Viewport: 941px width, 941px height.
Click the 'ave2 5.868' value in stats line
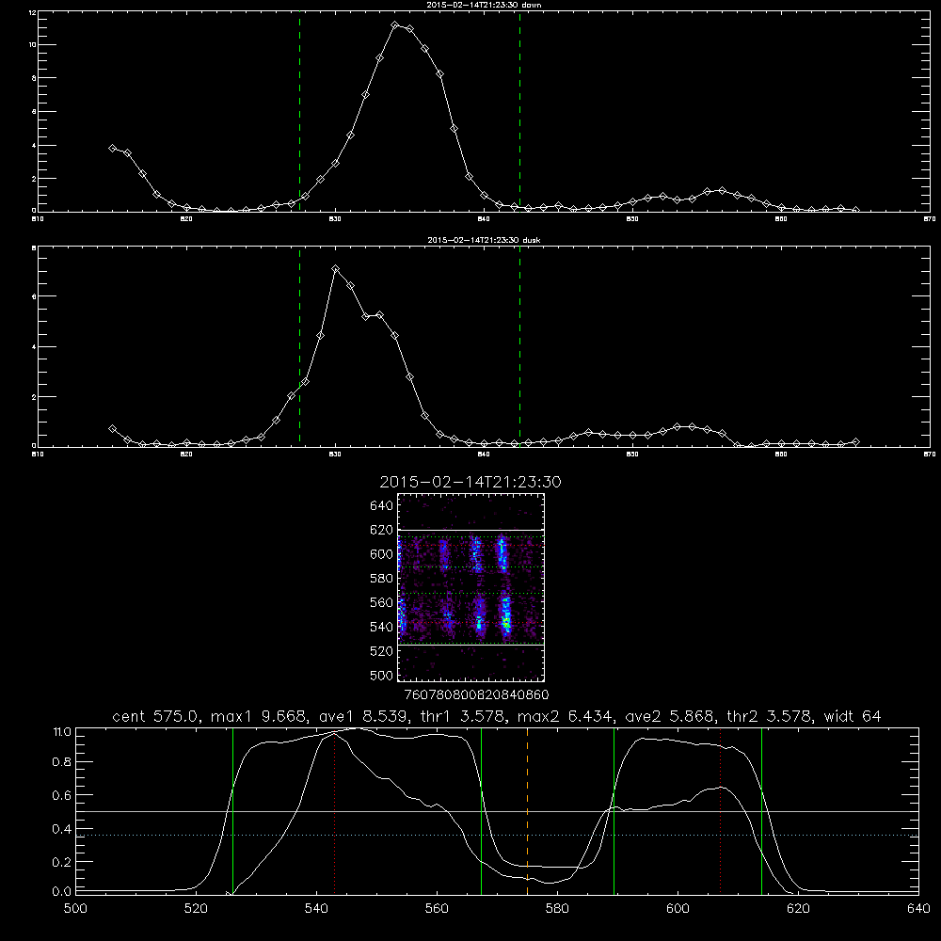(668, 716)
